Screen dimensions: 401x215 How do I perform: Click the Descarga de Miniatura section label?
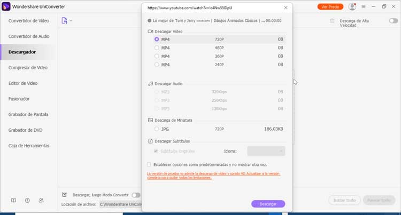click(173, 120)
